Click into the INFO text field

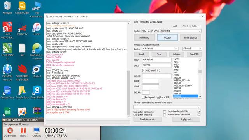[x=156, y=59]
